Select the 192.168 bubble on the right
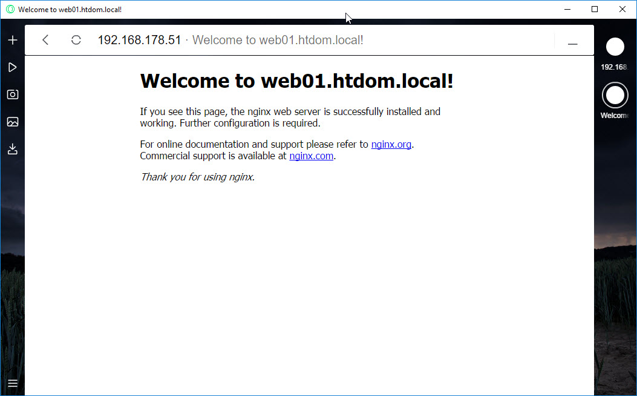Viewport: 637px width, 396px height. [x=615, y=47]
